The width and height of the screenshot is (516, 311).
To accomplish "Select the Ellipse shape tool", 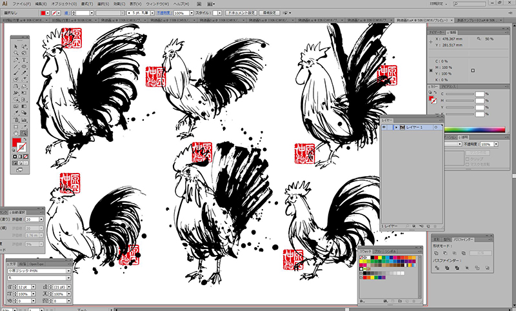I will point(24,66).
